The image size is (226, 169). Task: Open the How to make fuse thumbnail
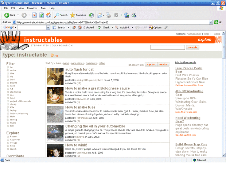pyautogui.click(x=55, y=114)
